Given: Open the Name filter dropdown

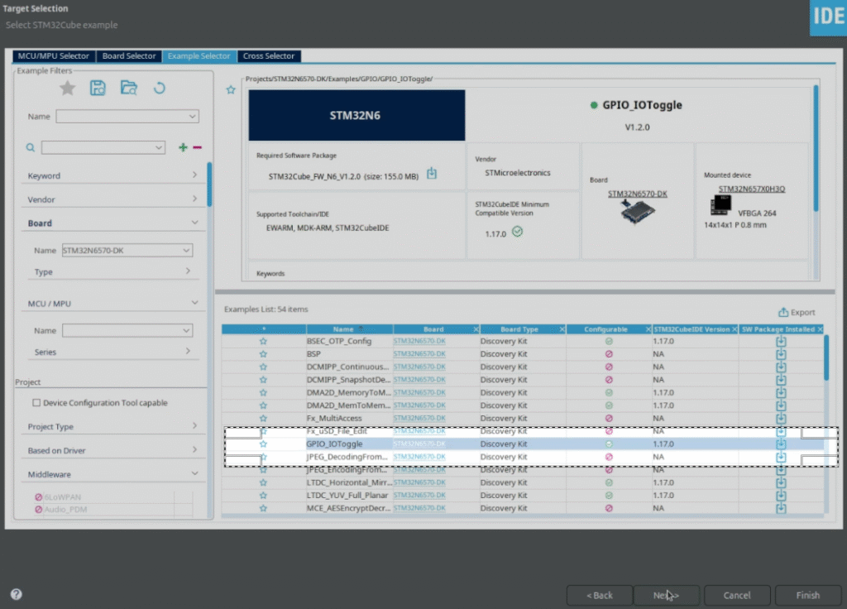Looking at the screenshot, I should 127,117.
